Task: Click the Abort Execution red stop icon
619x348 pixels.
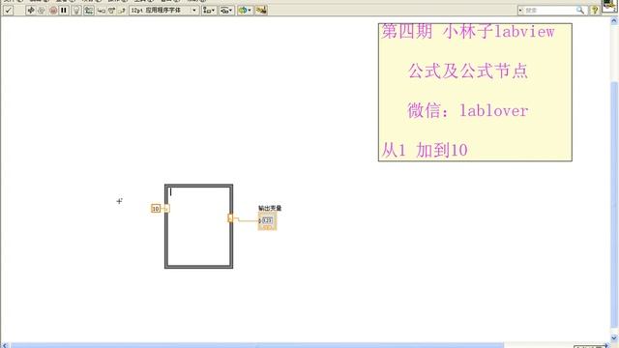Action: 53,11
